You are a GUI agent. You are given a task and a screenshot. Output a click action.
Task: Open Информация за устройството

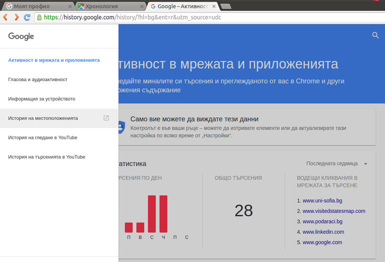[42, 99]
